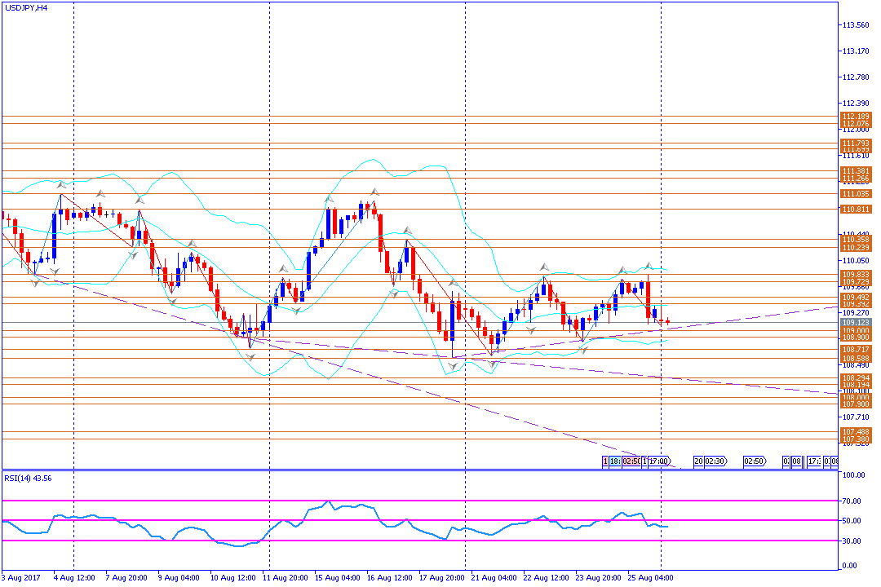Click the 108.588 level price label
The image size is (881, 587).
point(856,358)
